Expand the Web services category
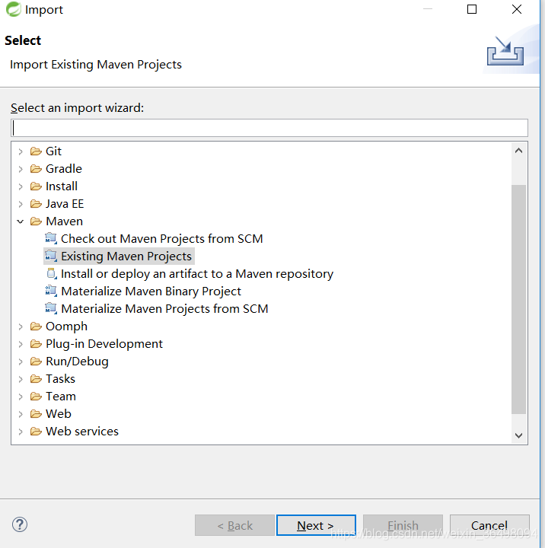Image resolution: width=545 pixels, height=548 pixels. click(21, 432)
